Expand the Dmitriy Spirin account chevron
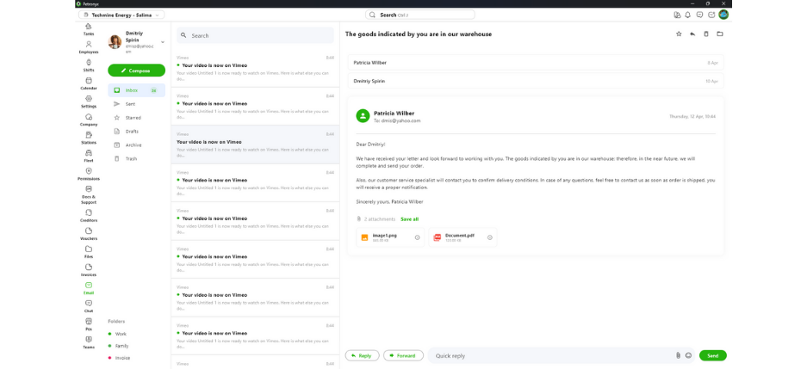Viewport: 807px width, 369px height. [x=163, y=42]
